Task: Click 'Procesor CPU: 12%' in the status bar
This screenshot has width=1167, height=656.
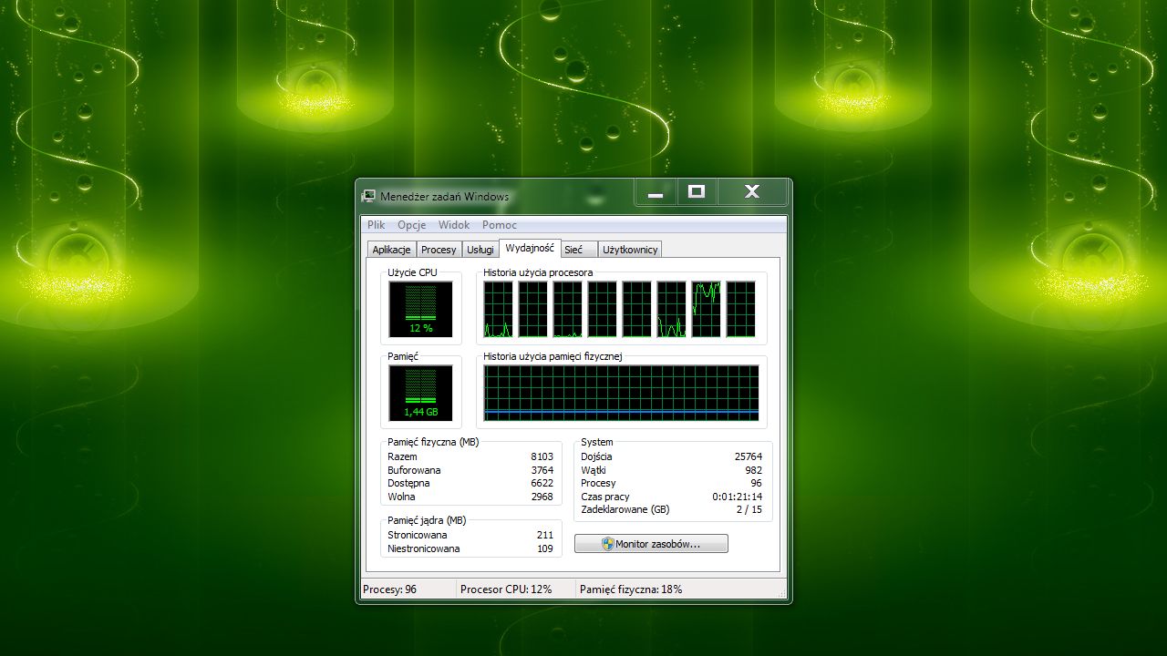Action: 506,589
